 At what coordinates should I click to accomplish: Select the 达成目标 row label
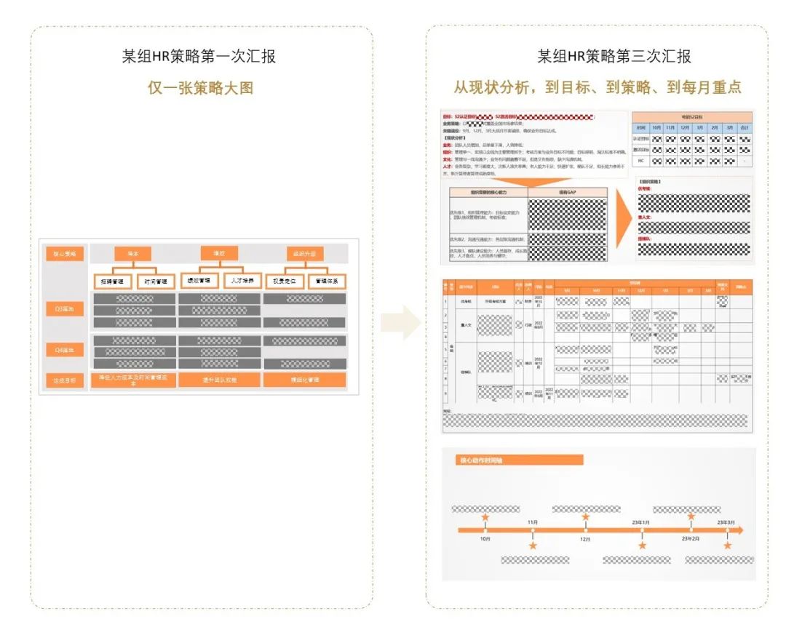65,380
